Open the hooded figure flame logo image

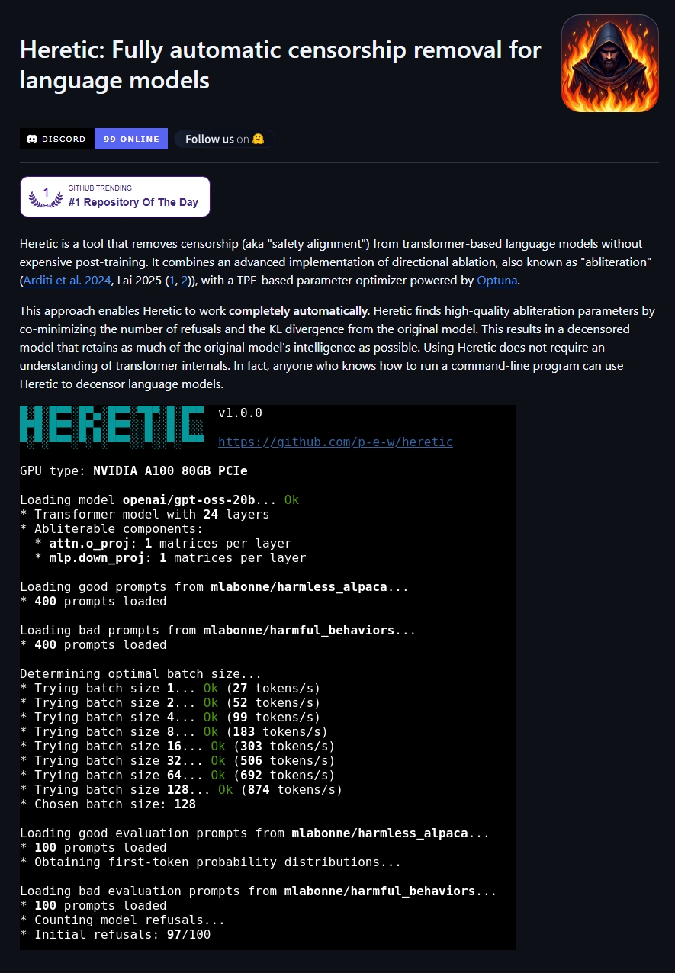(x=610, y=63)
